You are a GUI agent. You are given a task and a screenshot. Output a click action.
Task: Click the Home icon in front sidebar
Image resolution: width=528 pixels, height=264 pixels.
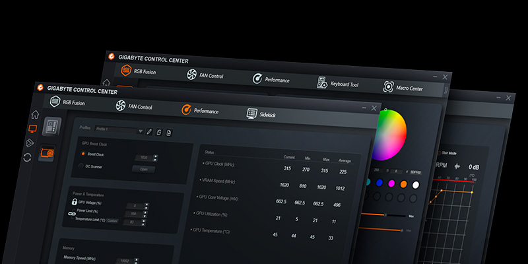point(35,115)
